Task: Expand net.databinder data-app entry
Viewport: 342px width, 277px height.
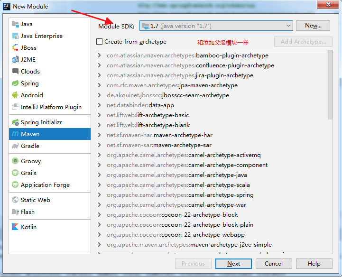Action: coord(100,105)
